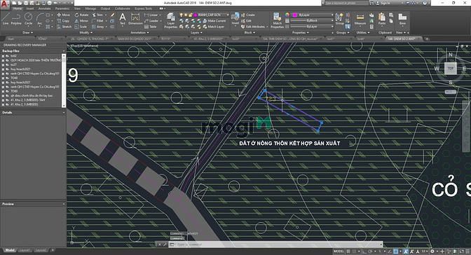Select the Line tool
Screen dimensions: 471x255
pyautogui.click(x=6, y=19)
